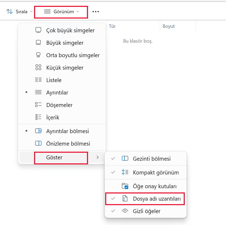Viewport: 226px width, 225px height.
Task: Open the Göster menu entry
Action: (x=62, y=157)
